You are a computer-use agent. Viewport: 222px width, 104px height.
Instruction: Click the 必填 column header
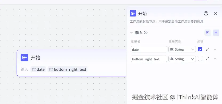(200, 41)
